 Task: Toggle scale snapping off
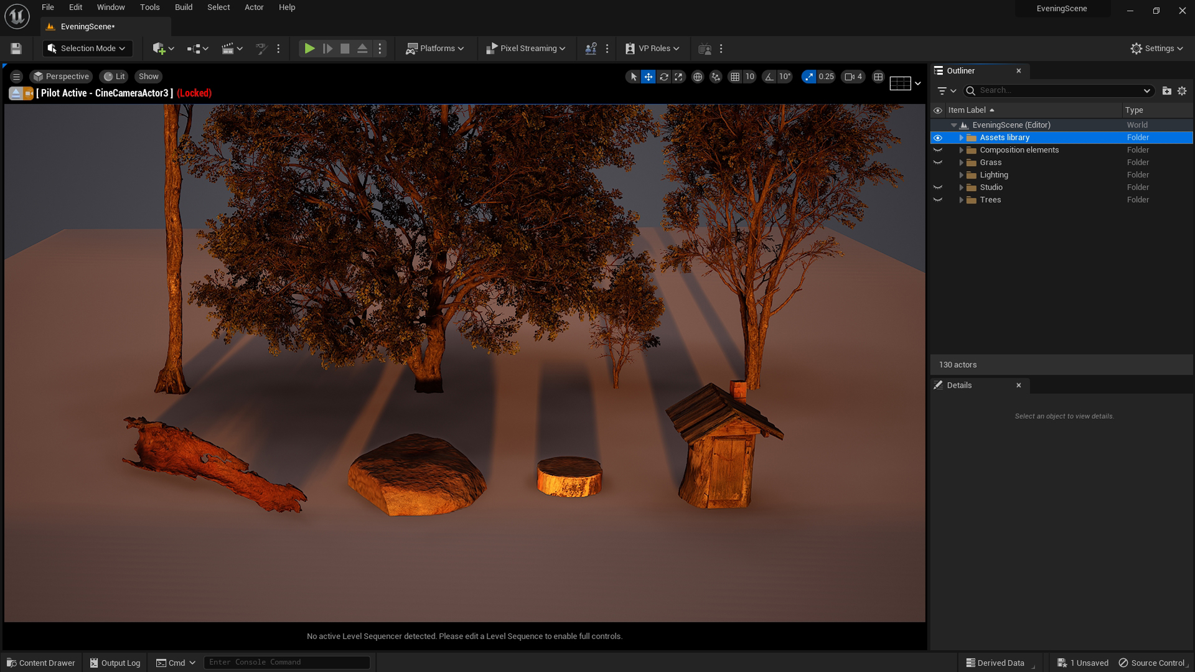pyautogui.click(x=808, y=77)
